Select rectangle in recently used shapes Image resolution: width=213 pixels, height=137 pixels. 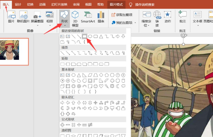click(85, 36)
